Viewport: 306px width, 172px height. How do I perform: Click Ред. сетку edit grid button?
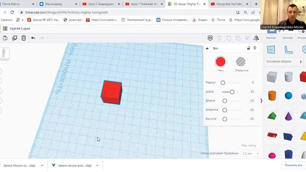[249, 145]
